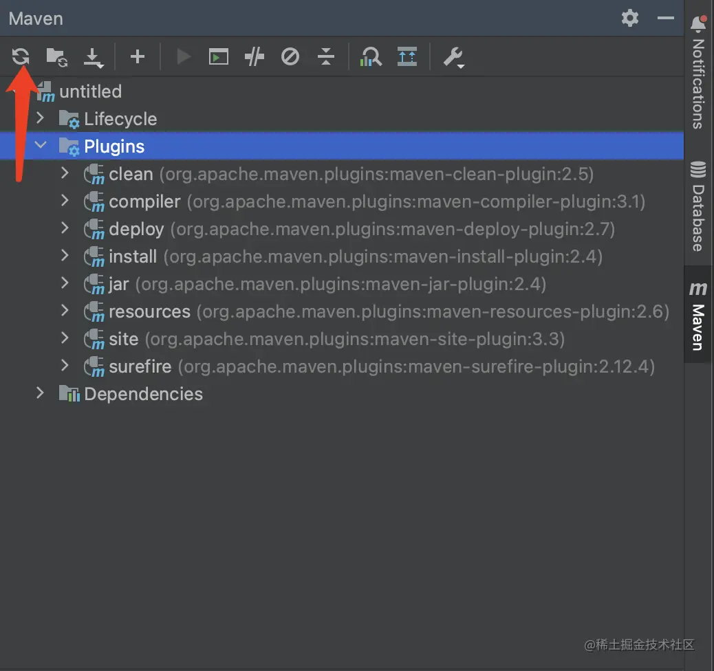Select the Lifecycle folder row
The width and height of the screenshot is (714, 671).
click(341, 119)
